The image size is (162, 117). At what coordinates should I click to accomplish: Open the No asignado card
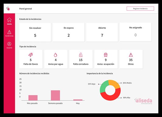[x=136, y=32]
